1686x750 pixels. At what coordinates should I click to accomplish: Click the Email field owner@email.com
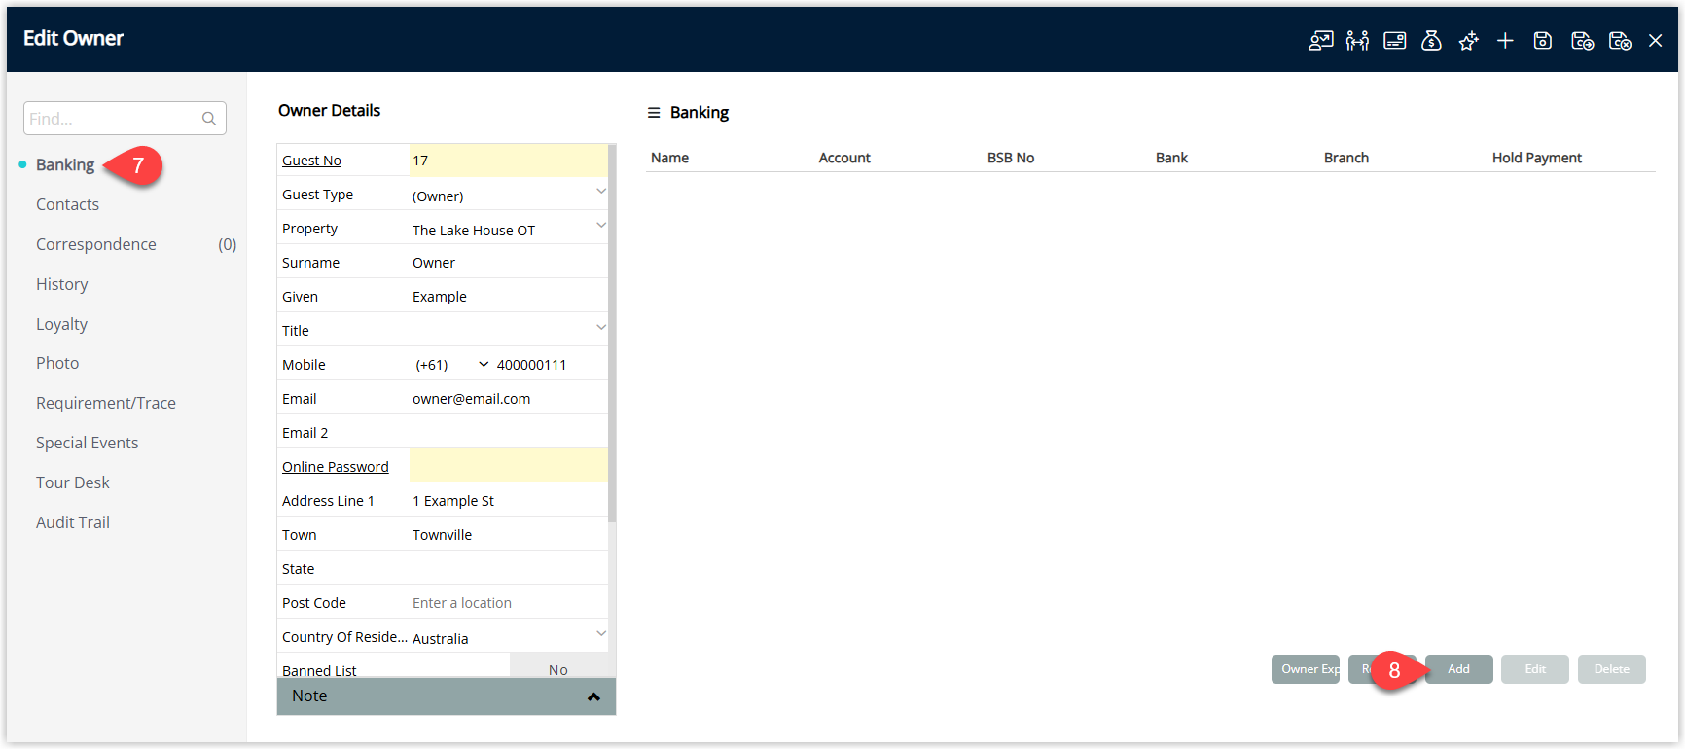[x=508, y=399]
